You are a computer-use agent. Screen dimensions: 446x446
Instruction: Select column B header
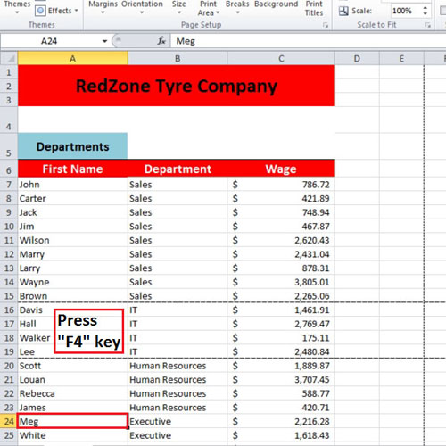click(178, 58)
